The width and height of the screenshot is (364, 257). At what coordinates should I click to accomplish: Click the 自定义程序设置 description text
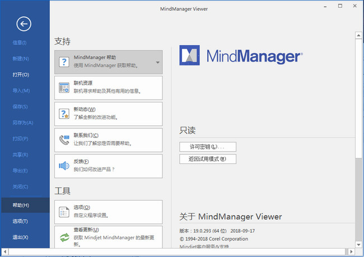click(91, 215)
